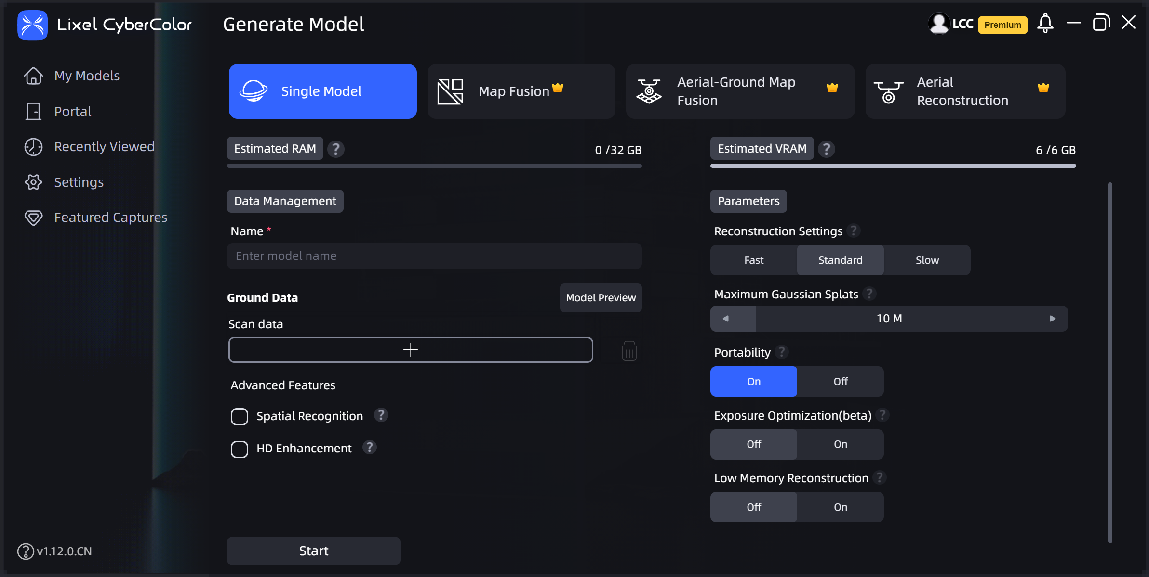This screenshot has height=577, width=1149.
Task: Click the Recently Viewed clock icon
Action: [x=33, y=147]
